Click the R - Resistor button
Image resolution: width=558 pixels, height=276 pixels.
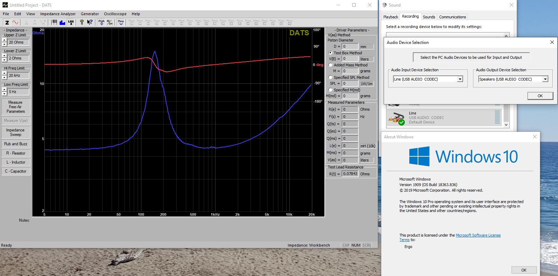(16, 153)
